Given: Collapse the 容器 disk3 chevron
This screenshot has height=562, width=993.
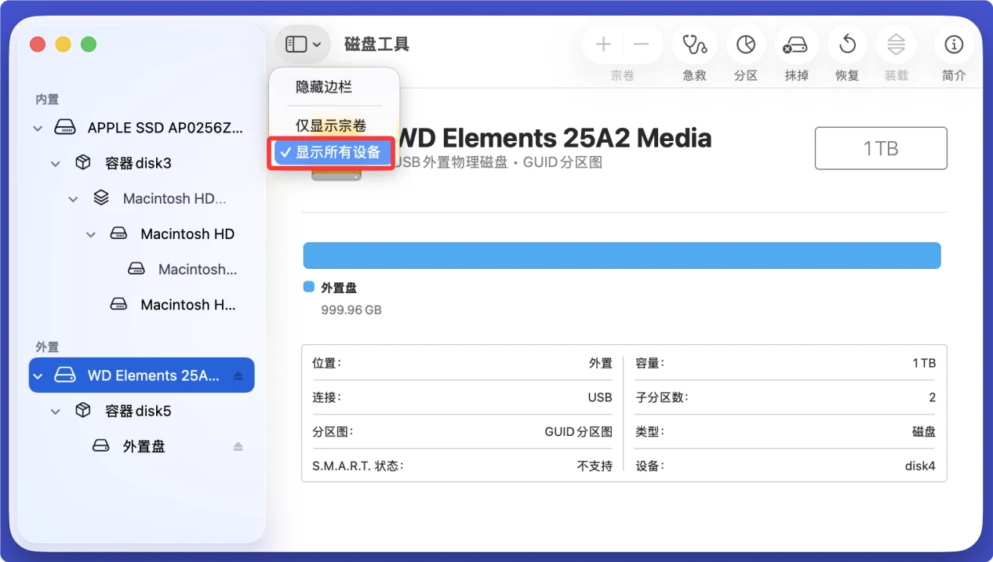Looking at the screenshot, I should tap(56, 164).
